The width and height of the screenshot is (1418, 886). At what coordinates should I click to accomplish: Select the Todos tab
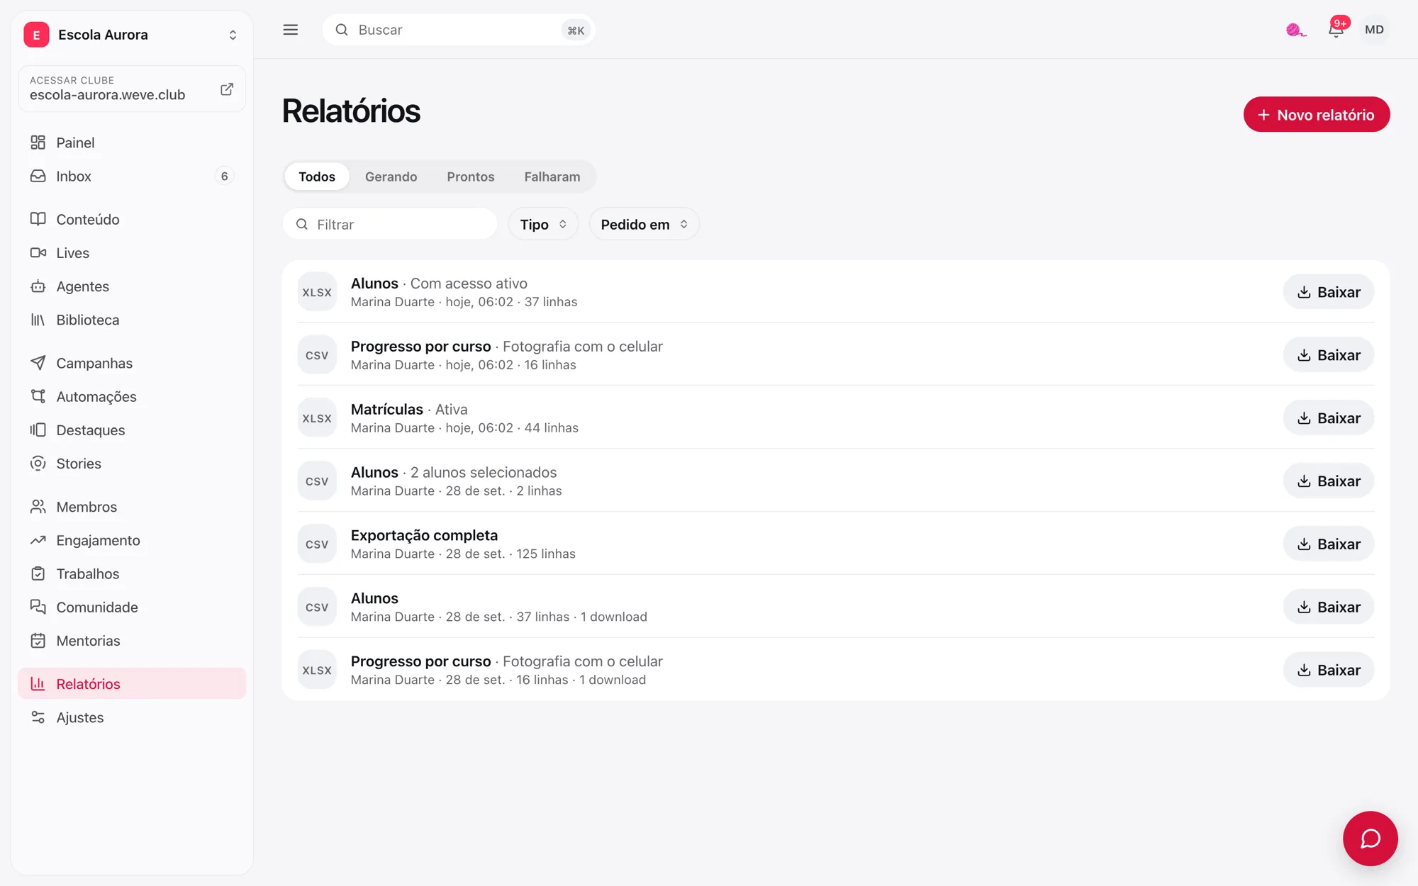pyautogui.click(x=317, y=176)
